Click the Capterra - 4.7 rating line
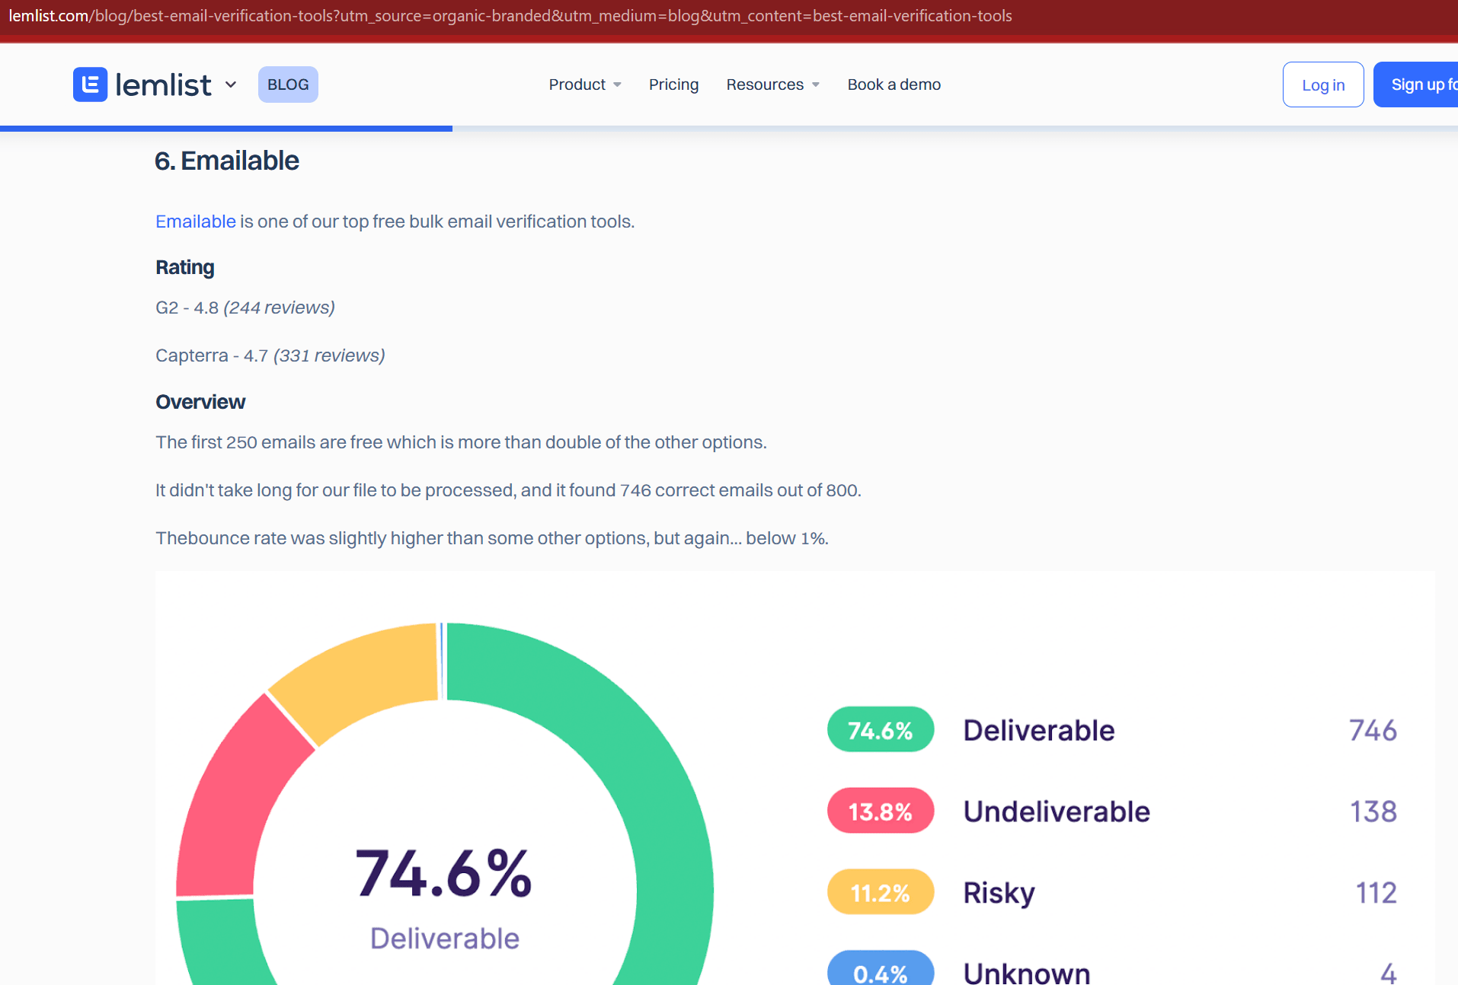The image size is (1458, 985). (270, 355)
